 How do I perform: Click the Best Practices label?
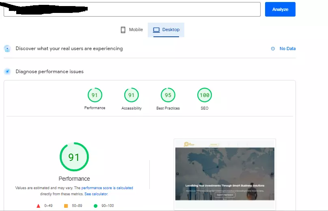click(168, 108)
